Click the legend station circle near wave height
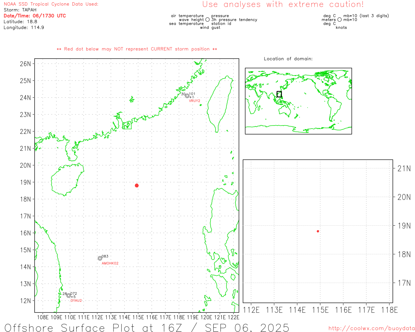 (x=207, y=20)
